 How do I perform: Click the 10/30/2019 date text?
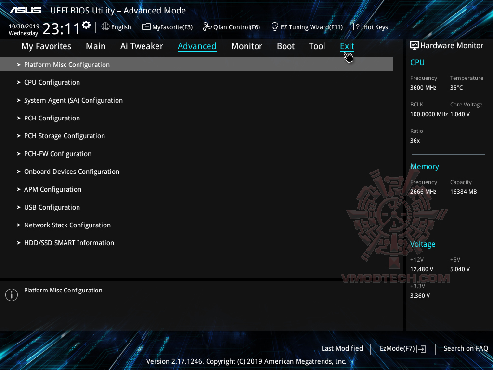pos(24,26)
